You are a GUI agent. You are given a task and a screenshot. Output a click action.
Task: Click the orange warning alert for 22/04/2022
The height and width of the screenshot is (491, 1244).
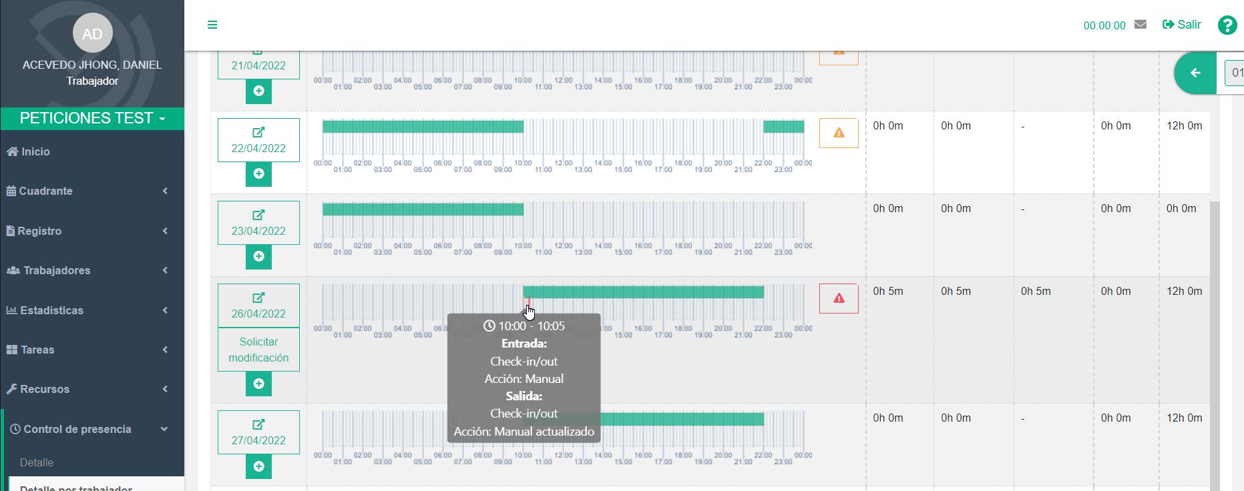[839, 133]
